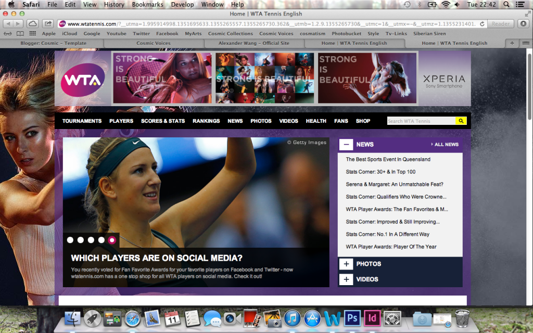The image size is (533, 333).
Task: Click the collage 'Strong Is Beautiful' banner
Action: pyautogui.click(x=264, y=78)
